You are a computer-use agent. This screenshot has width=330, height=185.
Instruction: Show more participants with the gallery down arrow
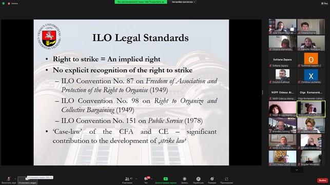[x=297, y=170]
